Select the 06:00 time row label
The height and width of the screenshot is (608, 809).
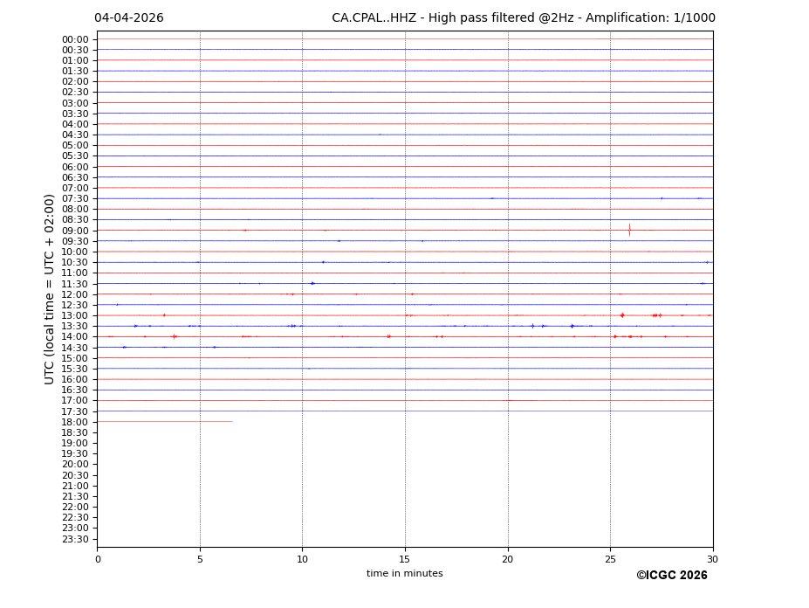coord(75,167)
